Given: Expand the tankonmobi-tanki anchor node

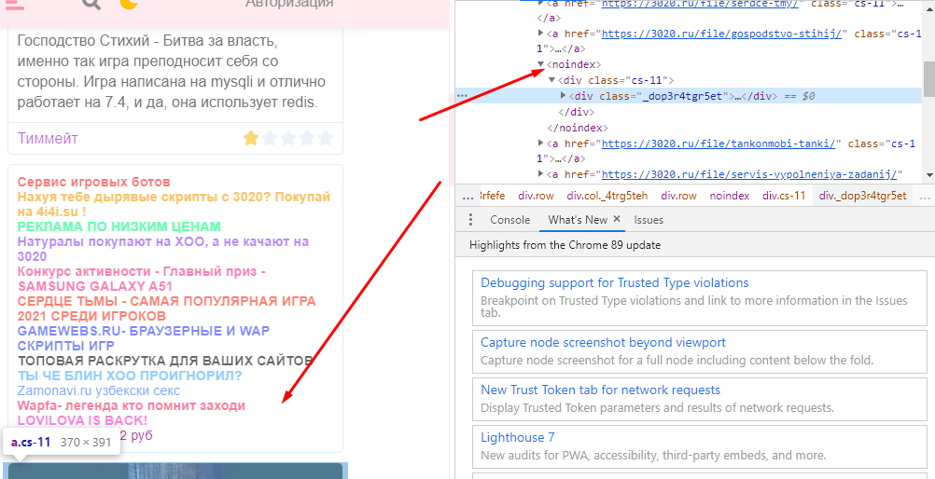Looking at the screenshot, I should 541,144.
